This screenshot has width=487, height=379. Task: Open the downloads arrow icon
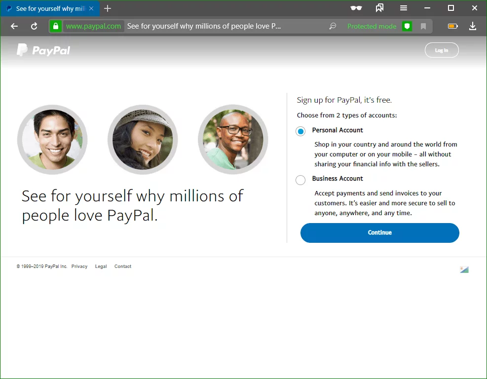tap(472, 26)
